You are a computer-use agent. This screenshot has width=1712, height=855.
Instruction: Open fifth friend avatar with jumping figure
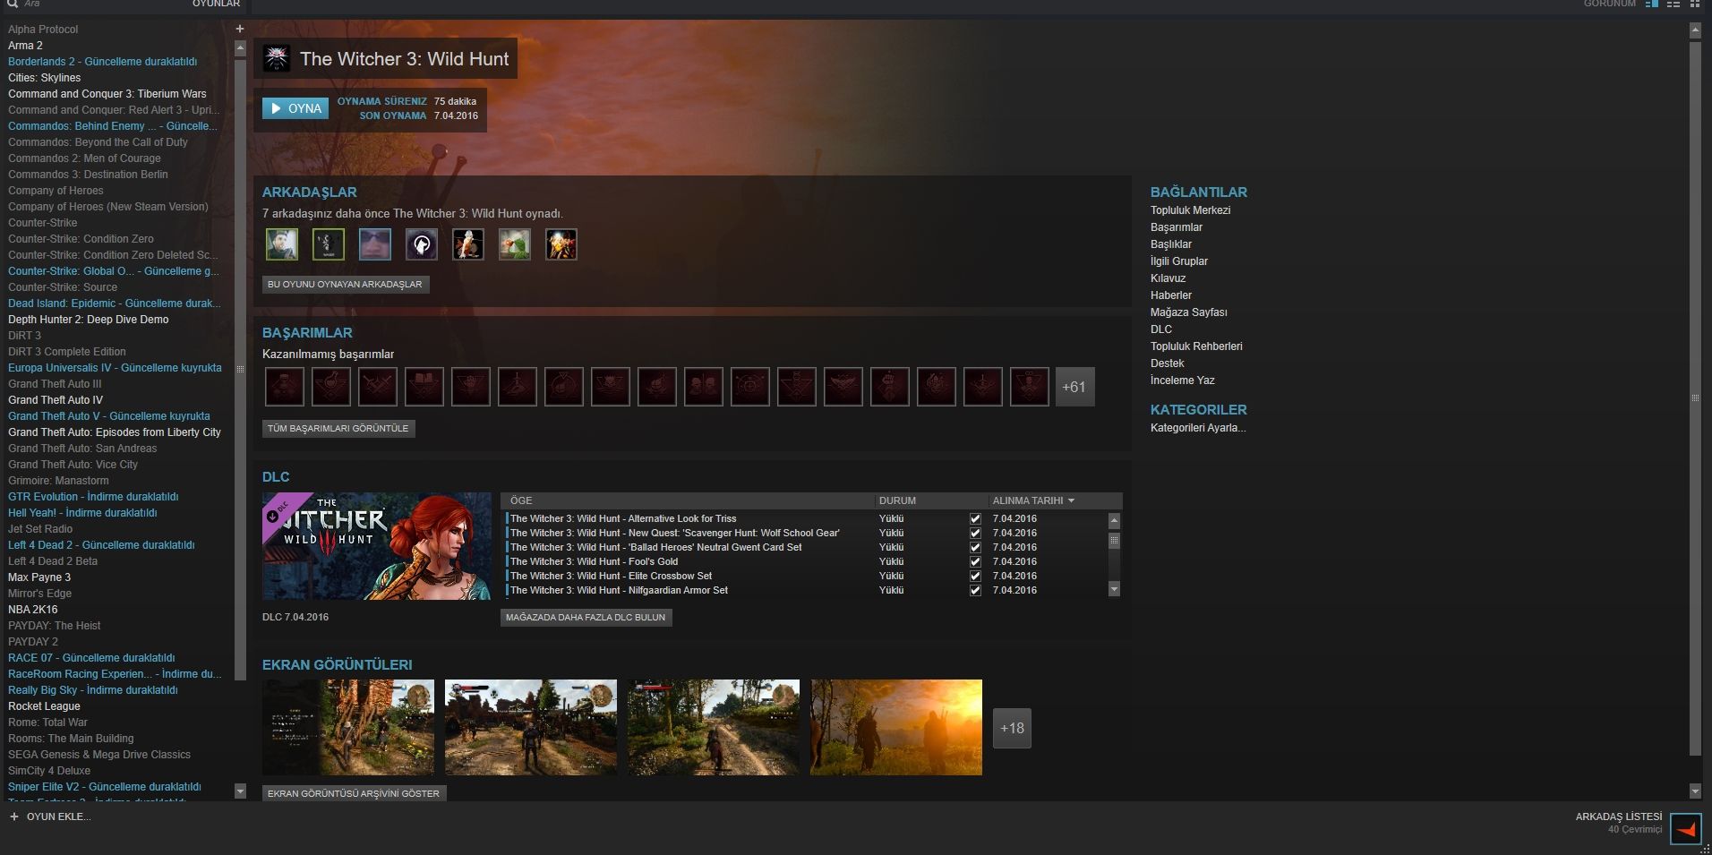[468, 244]
